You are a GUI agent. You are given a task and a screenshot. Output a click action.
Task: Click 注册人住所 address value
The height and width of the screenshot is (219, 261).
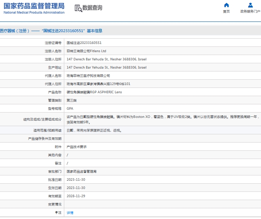point(106,59)
